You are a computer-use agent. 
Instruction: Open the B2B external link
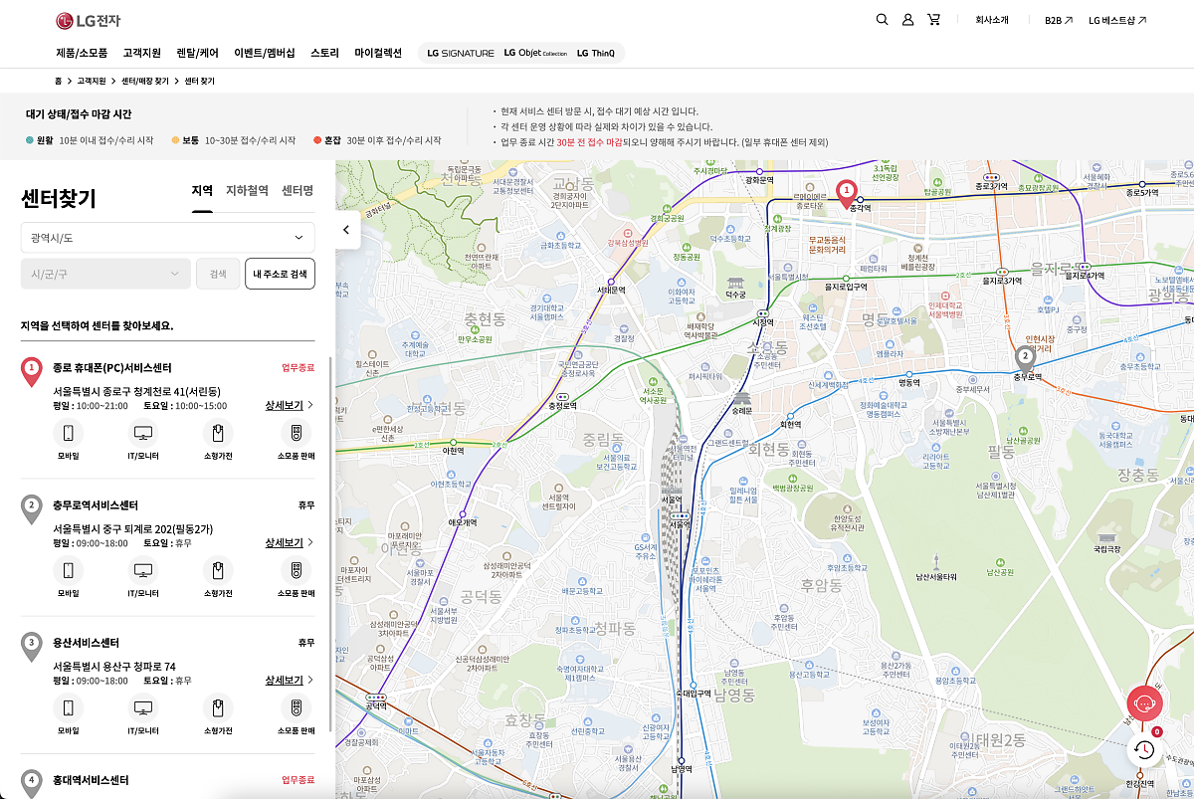(x=1059, y=20)
